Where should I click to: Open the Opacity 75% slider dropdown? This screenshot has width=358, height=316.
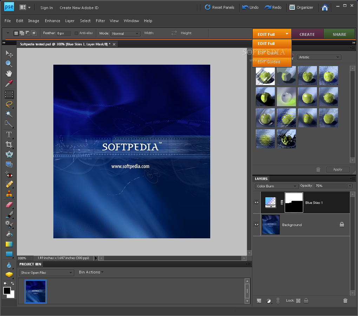pos(350,186)
